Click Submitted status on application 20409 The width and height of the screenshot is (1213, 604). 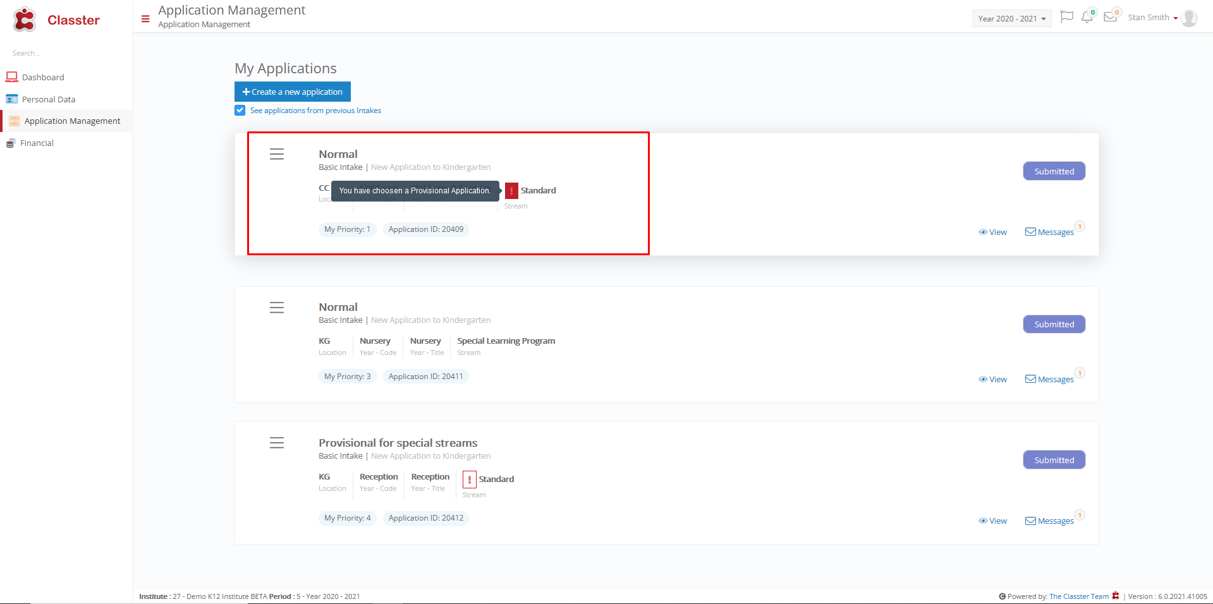coord(1054,171)
